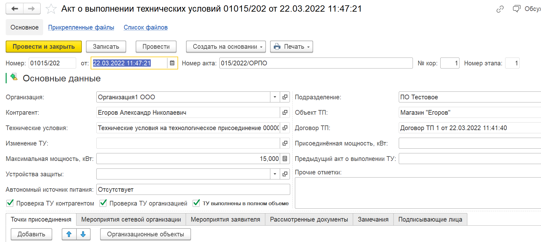This screenshot has width=541, height=242.
Task: Click the Номер field with 01015/202
Action: click(52, 63)
